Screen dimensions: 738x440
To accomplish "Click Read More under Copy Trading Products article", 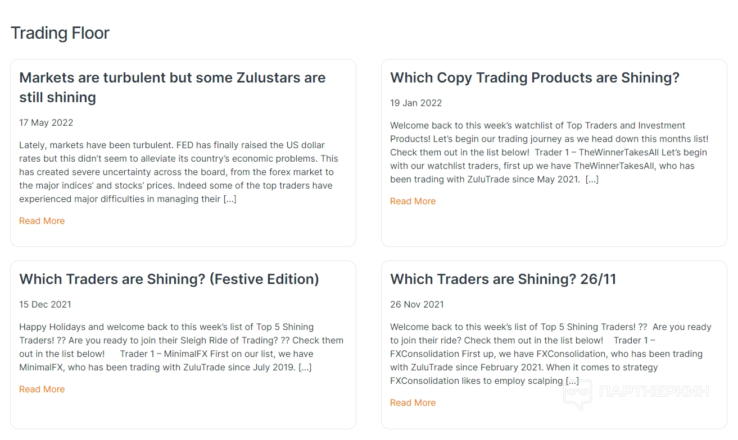I will point(413,201).
